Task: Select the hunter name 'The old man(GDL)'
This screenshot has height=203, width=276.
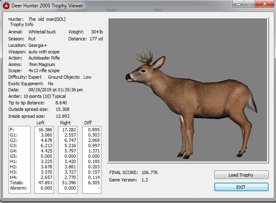Action: [x=47, y=19]
